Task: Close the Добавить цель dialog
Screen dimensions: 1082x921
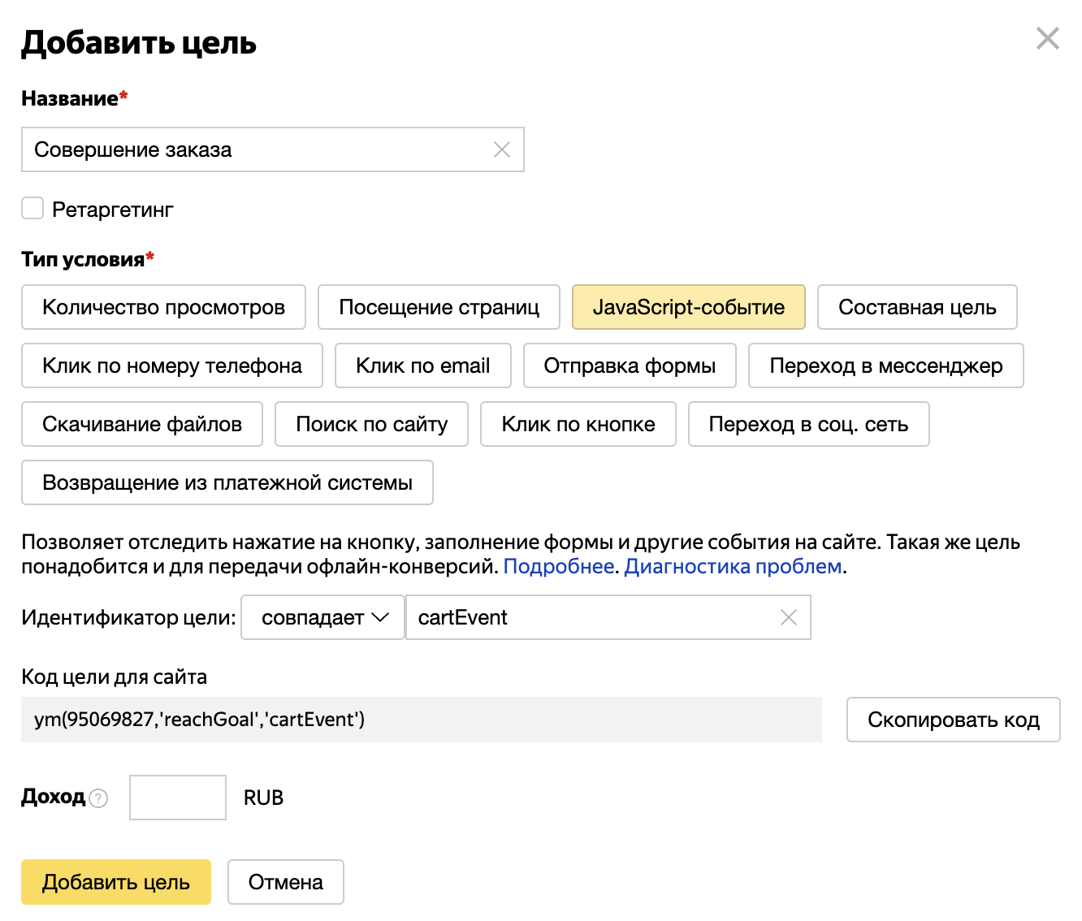Action: point(1047,38)
